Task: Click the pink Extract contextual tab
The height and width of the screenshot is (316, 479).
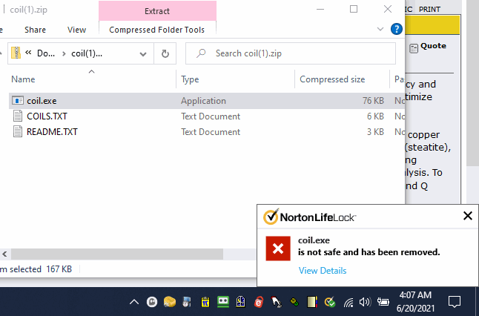Action: [x=157, y=10]
